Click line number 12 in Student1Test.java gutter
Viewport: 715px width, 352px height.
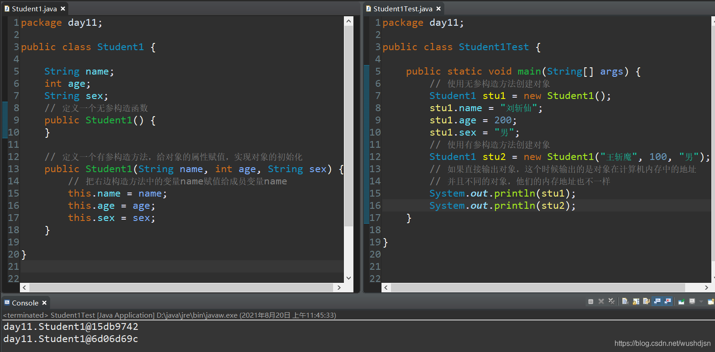pyautogui.click(x=375, y=157)
